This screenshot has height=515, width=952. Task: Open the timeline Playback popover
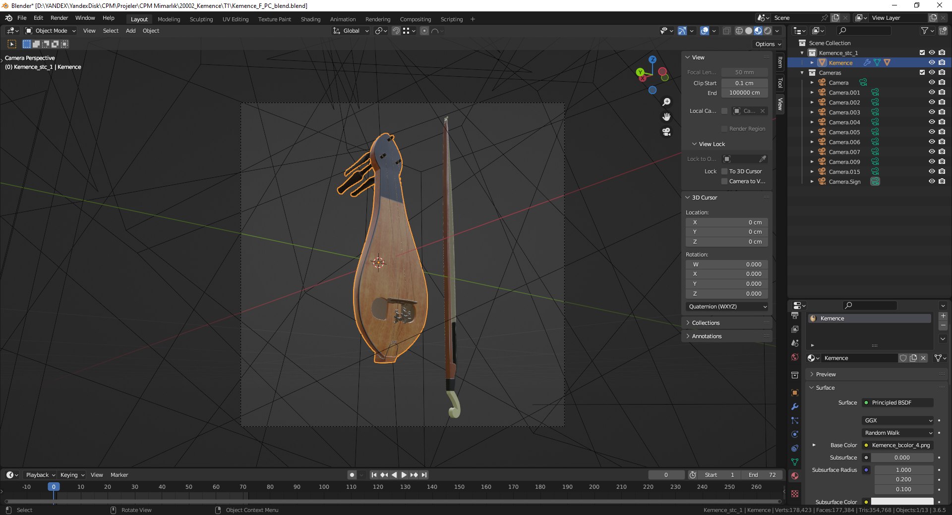[40, 475]
